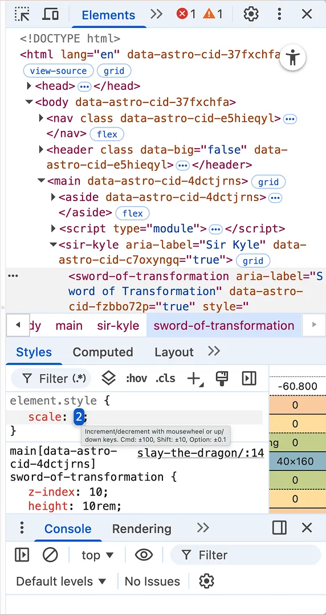Screen dimensions: 326x615
Task: Expand the head element
Action: [28, 85]
